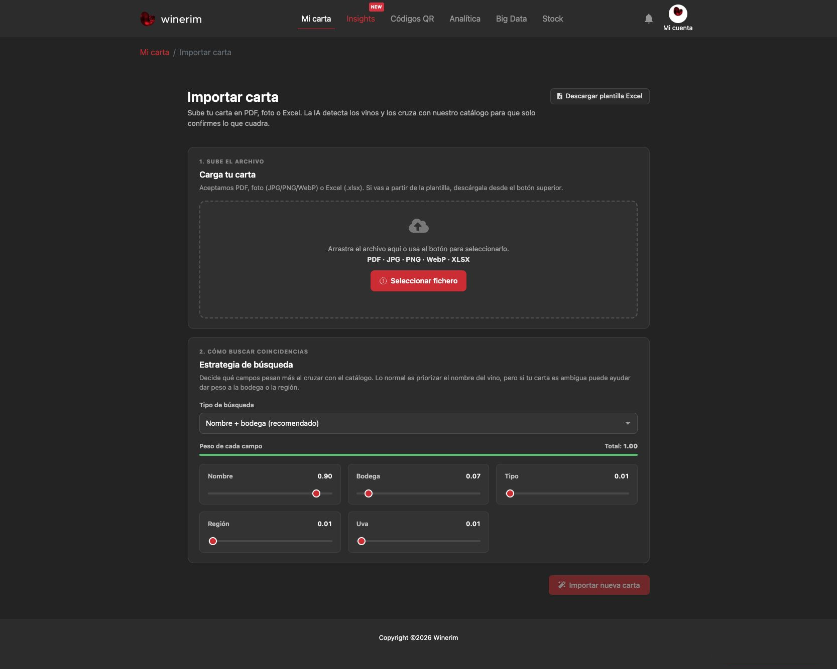Open the Códigos QR tab
The image size is (837, 669).
tap(412, 19)
